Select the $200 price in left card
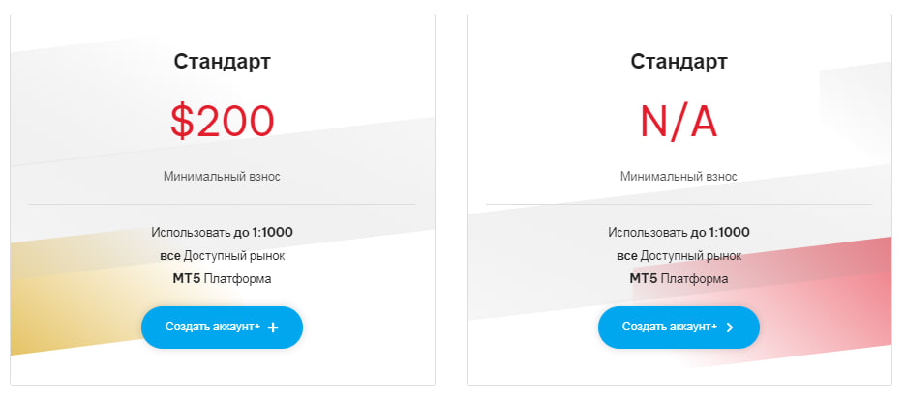The height and width of the screenshot is (399, 905). coord(223,122)
